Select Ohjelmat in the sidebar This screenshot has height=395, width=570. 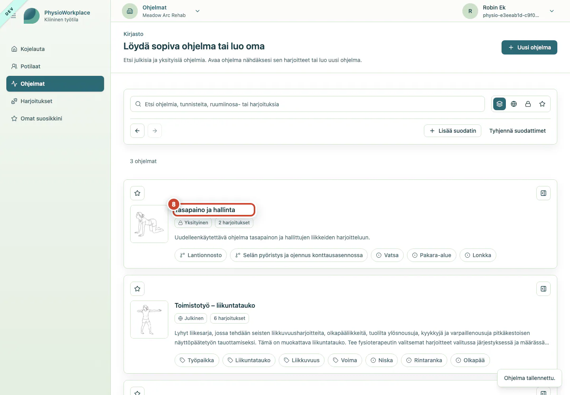click(x=55, y=84)
